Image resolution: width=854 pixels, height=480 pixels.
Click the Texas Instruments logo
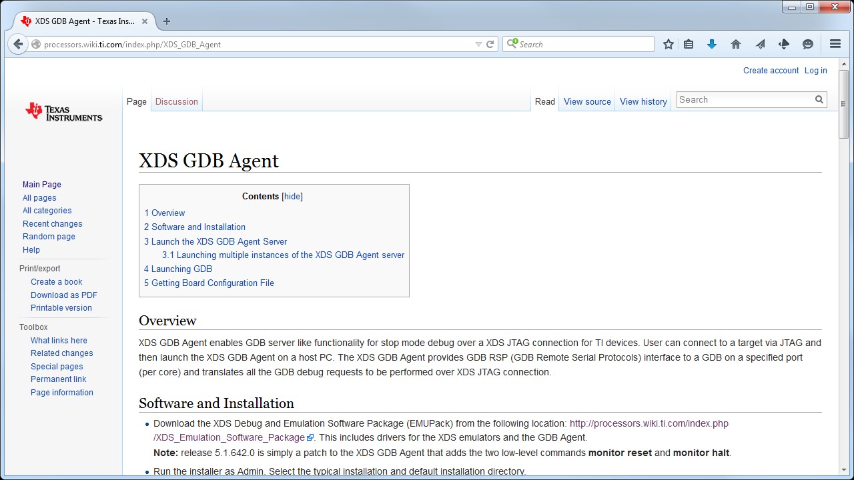click(x=63, y=111)
